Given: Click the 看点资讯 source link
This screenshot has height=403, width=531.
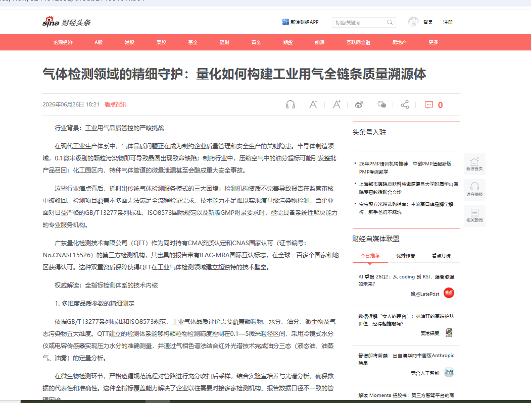Looking at the screenshot, I should [116, 104].
